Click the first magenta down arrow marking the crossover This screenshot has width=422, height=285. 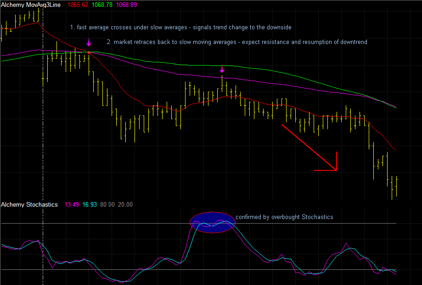click(x=89, y=43)
